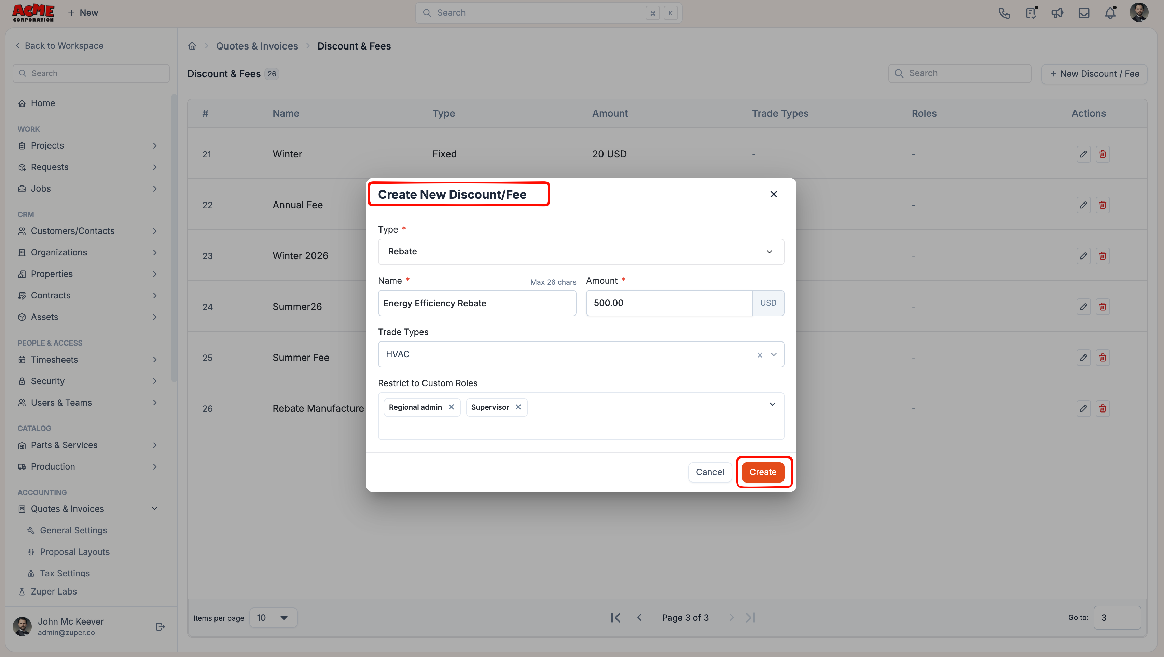The image size is (1164, 657).
Task: Focus the Name field with Energy Efficiency Rebate
Action: pos(477,303)
